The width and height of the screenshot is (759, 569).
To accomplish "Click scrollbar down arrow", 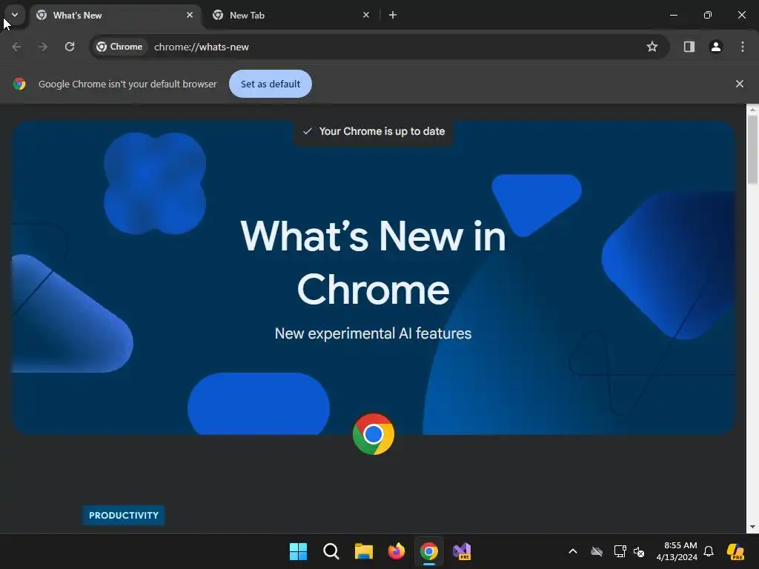I will pyautogui.click(x=752, y=527).
